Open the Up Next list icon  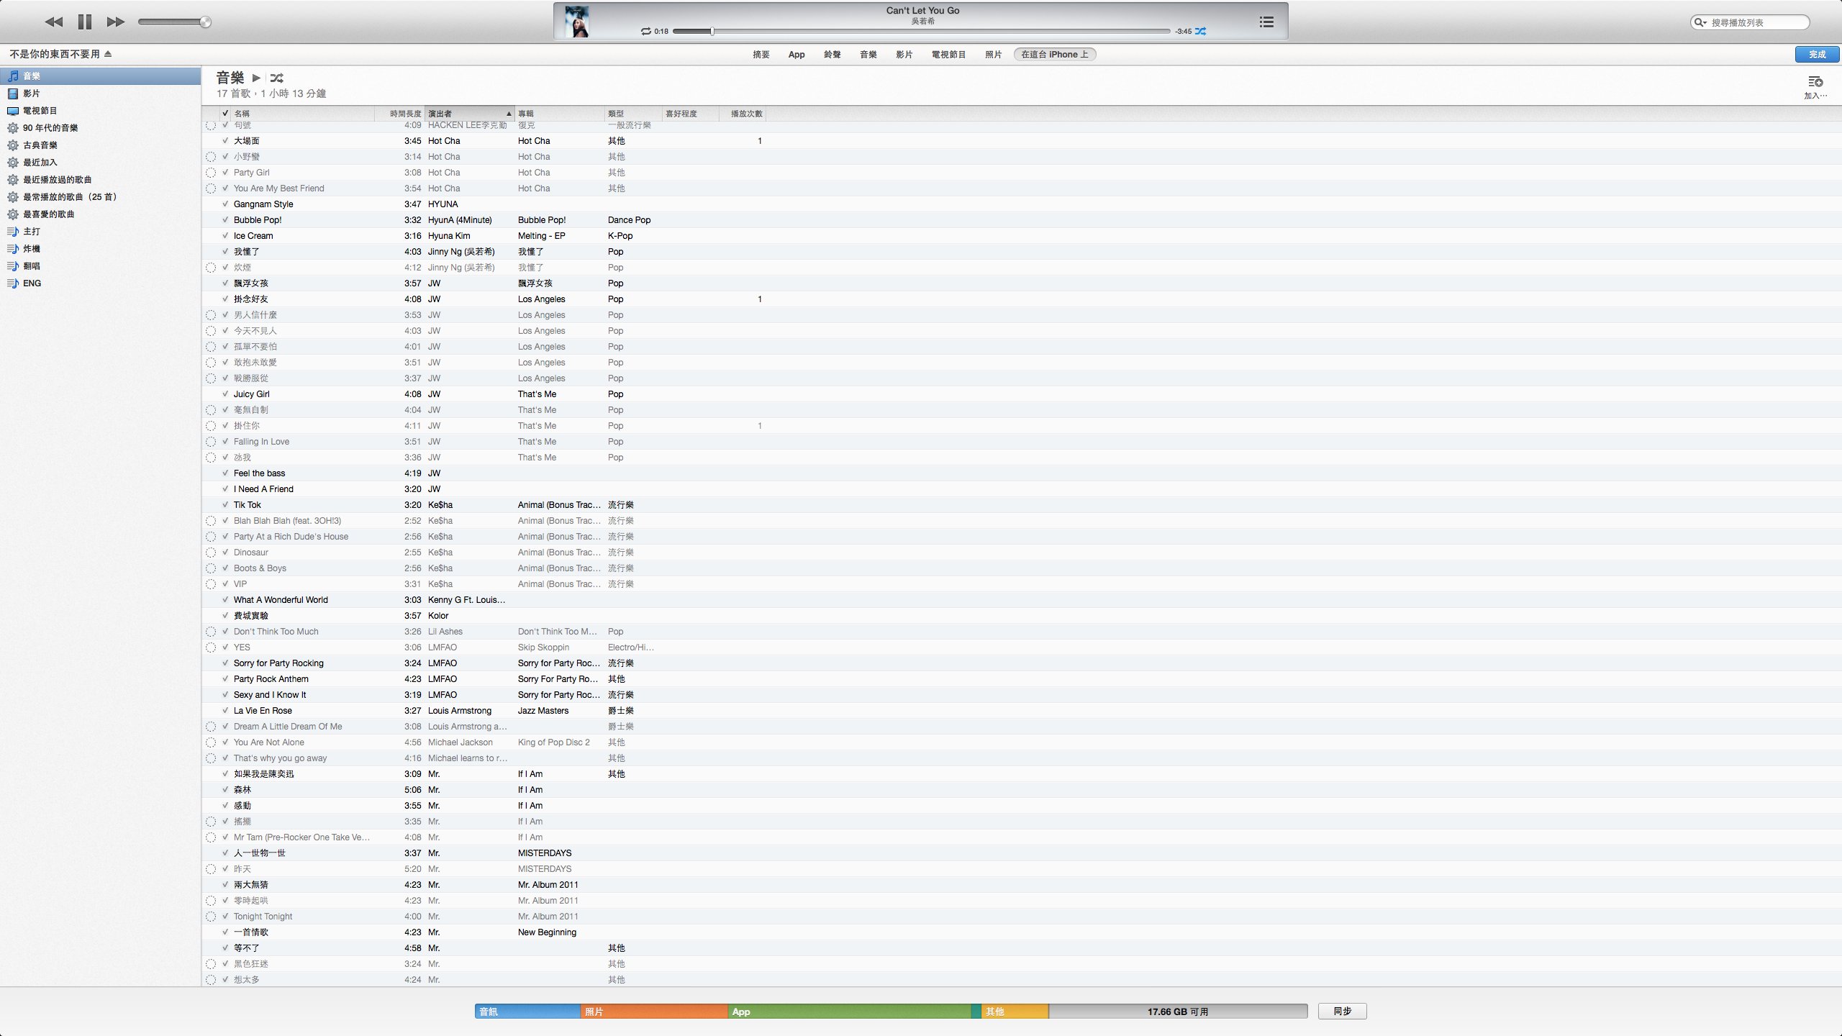tap(1266, 22)
